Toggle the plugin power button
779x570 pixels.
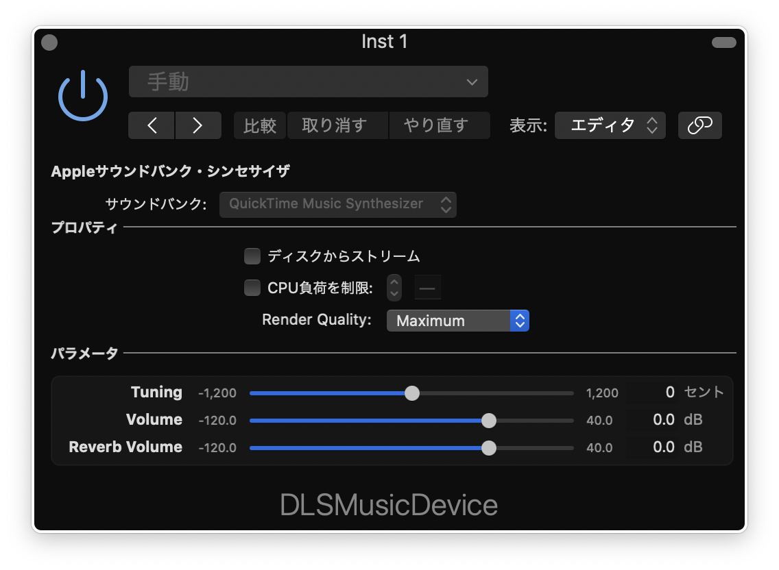[82, 95]
